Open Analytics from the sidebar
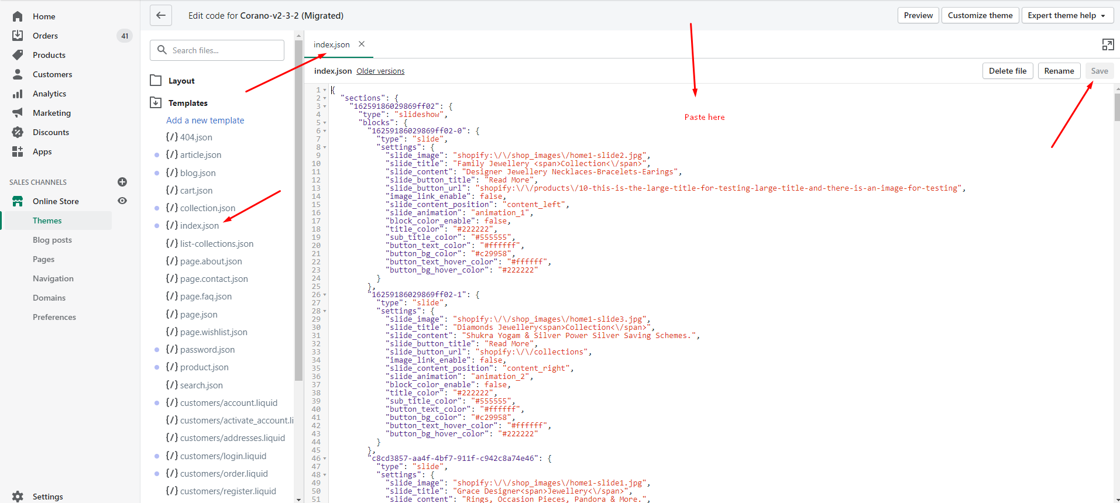This screenshot has height=503, width=1120. pos(49,94)
